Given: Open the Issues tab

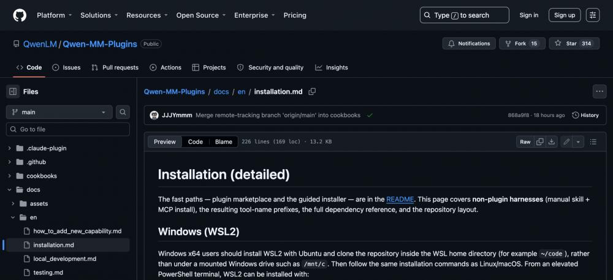Looking at the screenshot, I should (x=66, y=67).
